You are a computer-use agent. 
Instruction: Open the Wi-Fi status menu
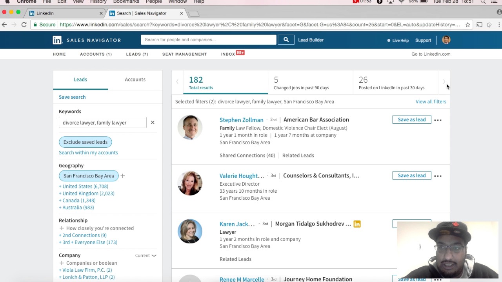[401, 2]
